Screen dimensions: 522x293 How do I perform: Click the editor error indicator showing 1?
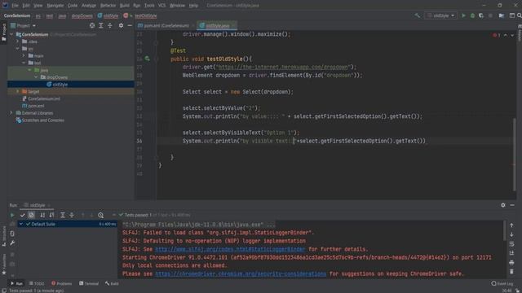497,35
